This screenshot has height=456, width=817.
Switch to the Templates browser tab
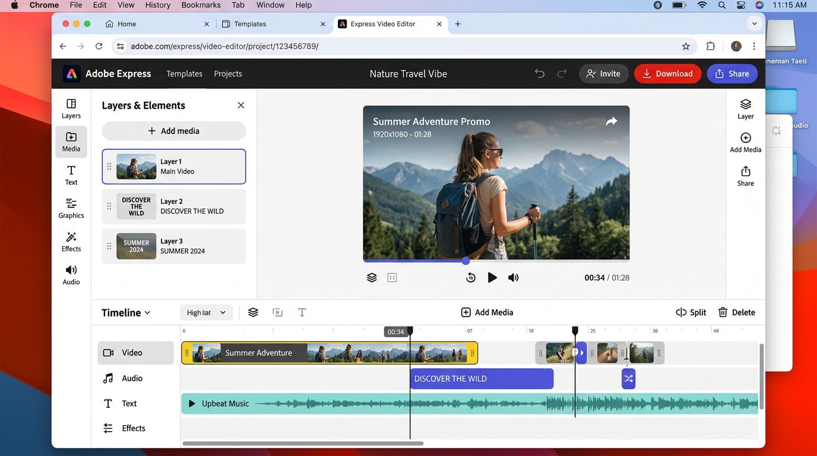coord(272,24)
